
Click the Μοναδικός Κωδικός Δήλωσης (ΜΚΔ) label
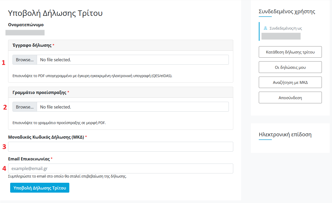click(x=46, y=137)
